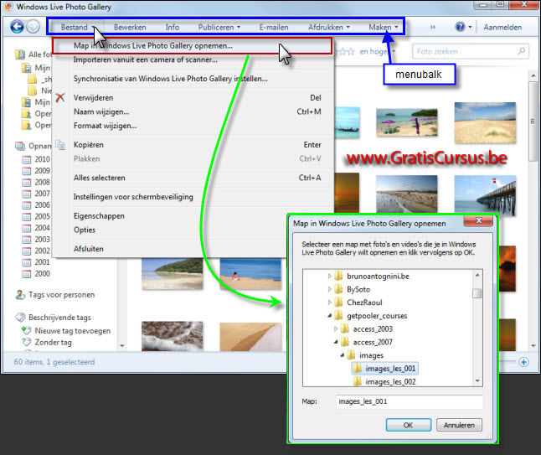Click the brunoantognini.be folder icon
This screenshot has width=541, height=455.
pyautogui.click(x=339, y=276)
